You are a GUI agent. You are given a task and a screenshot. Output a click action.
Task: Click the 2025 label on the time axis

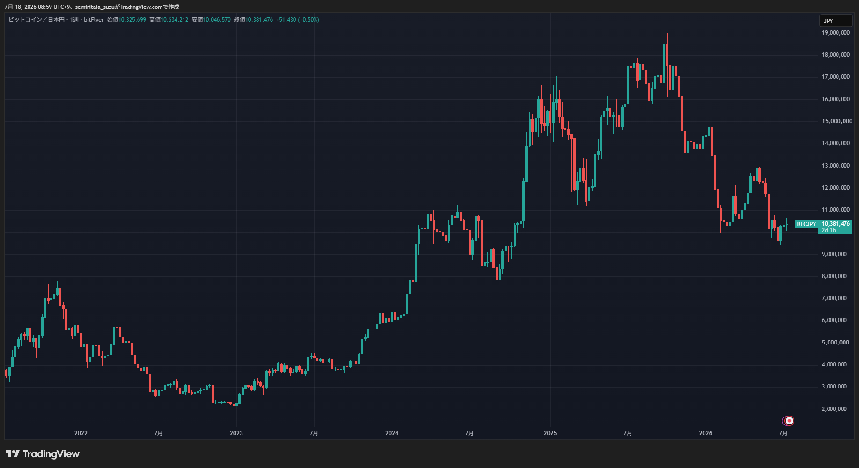click(x=551, y=433)
